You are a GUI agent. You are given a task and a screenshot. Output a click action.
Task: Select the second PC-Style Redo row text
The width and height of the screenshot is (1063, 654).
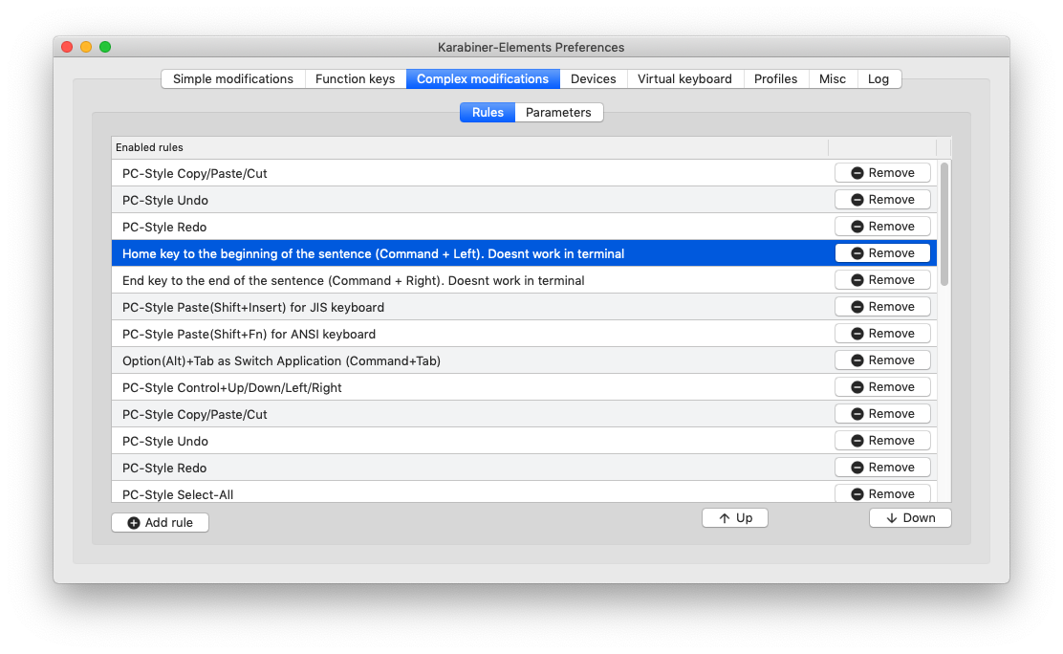pos(164,469)
